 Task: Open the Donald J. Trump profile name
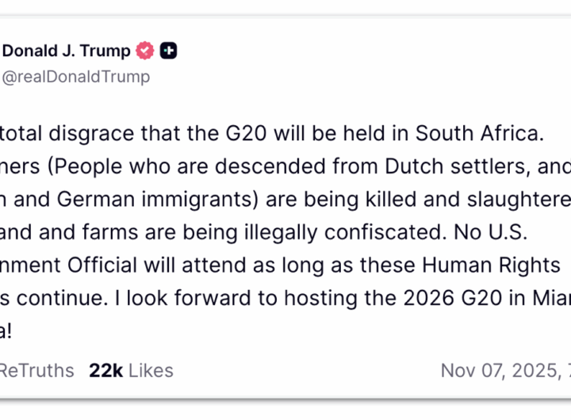tap(67, 52)
